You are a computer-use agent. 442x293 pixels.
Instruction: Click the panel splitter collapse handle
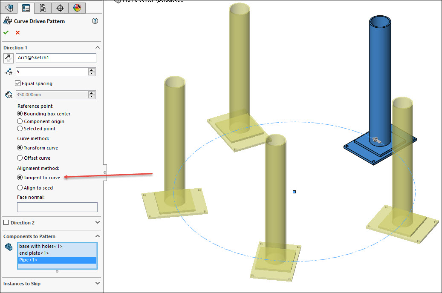(105, 172)
